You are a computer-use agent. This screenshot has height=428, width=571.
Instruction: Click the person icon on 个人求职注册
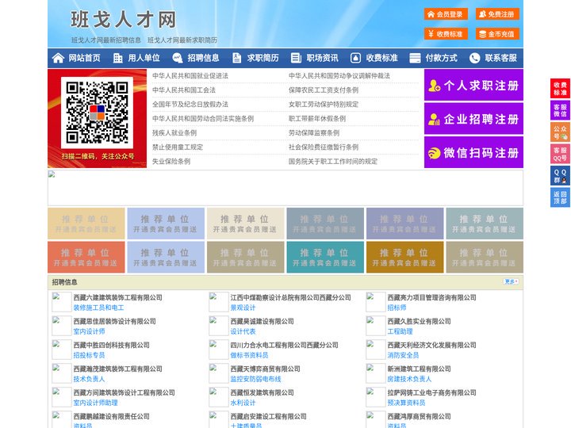434,86
